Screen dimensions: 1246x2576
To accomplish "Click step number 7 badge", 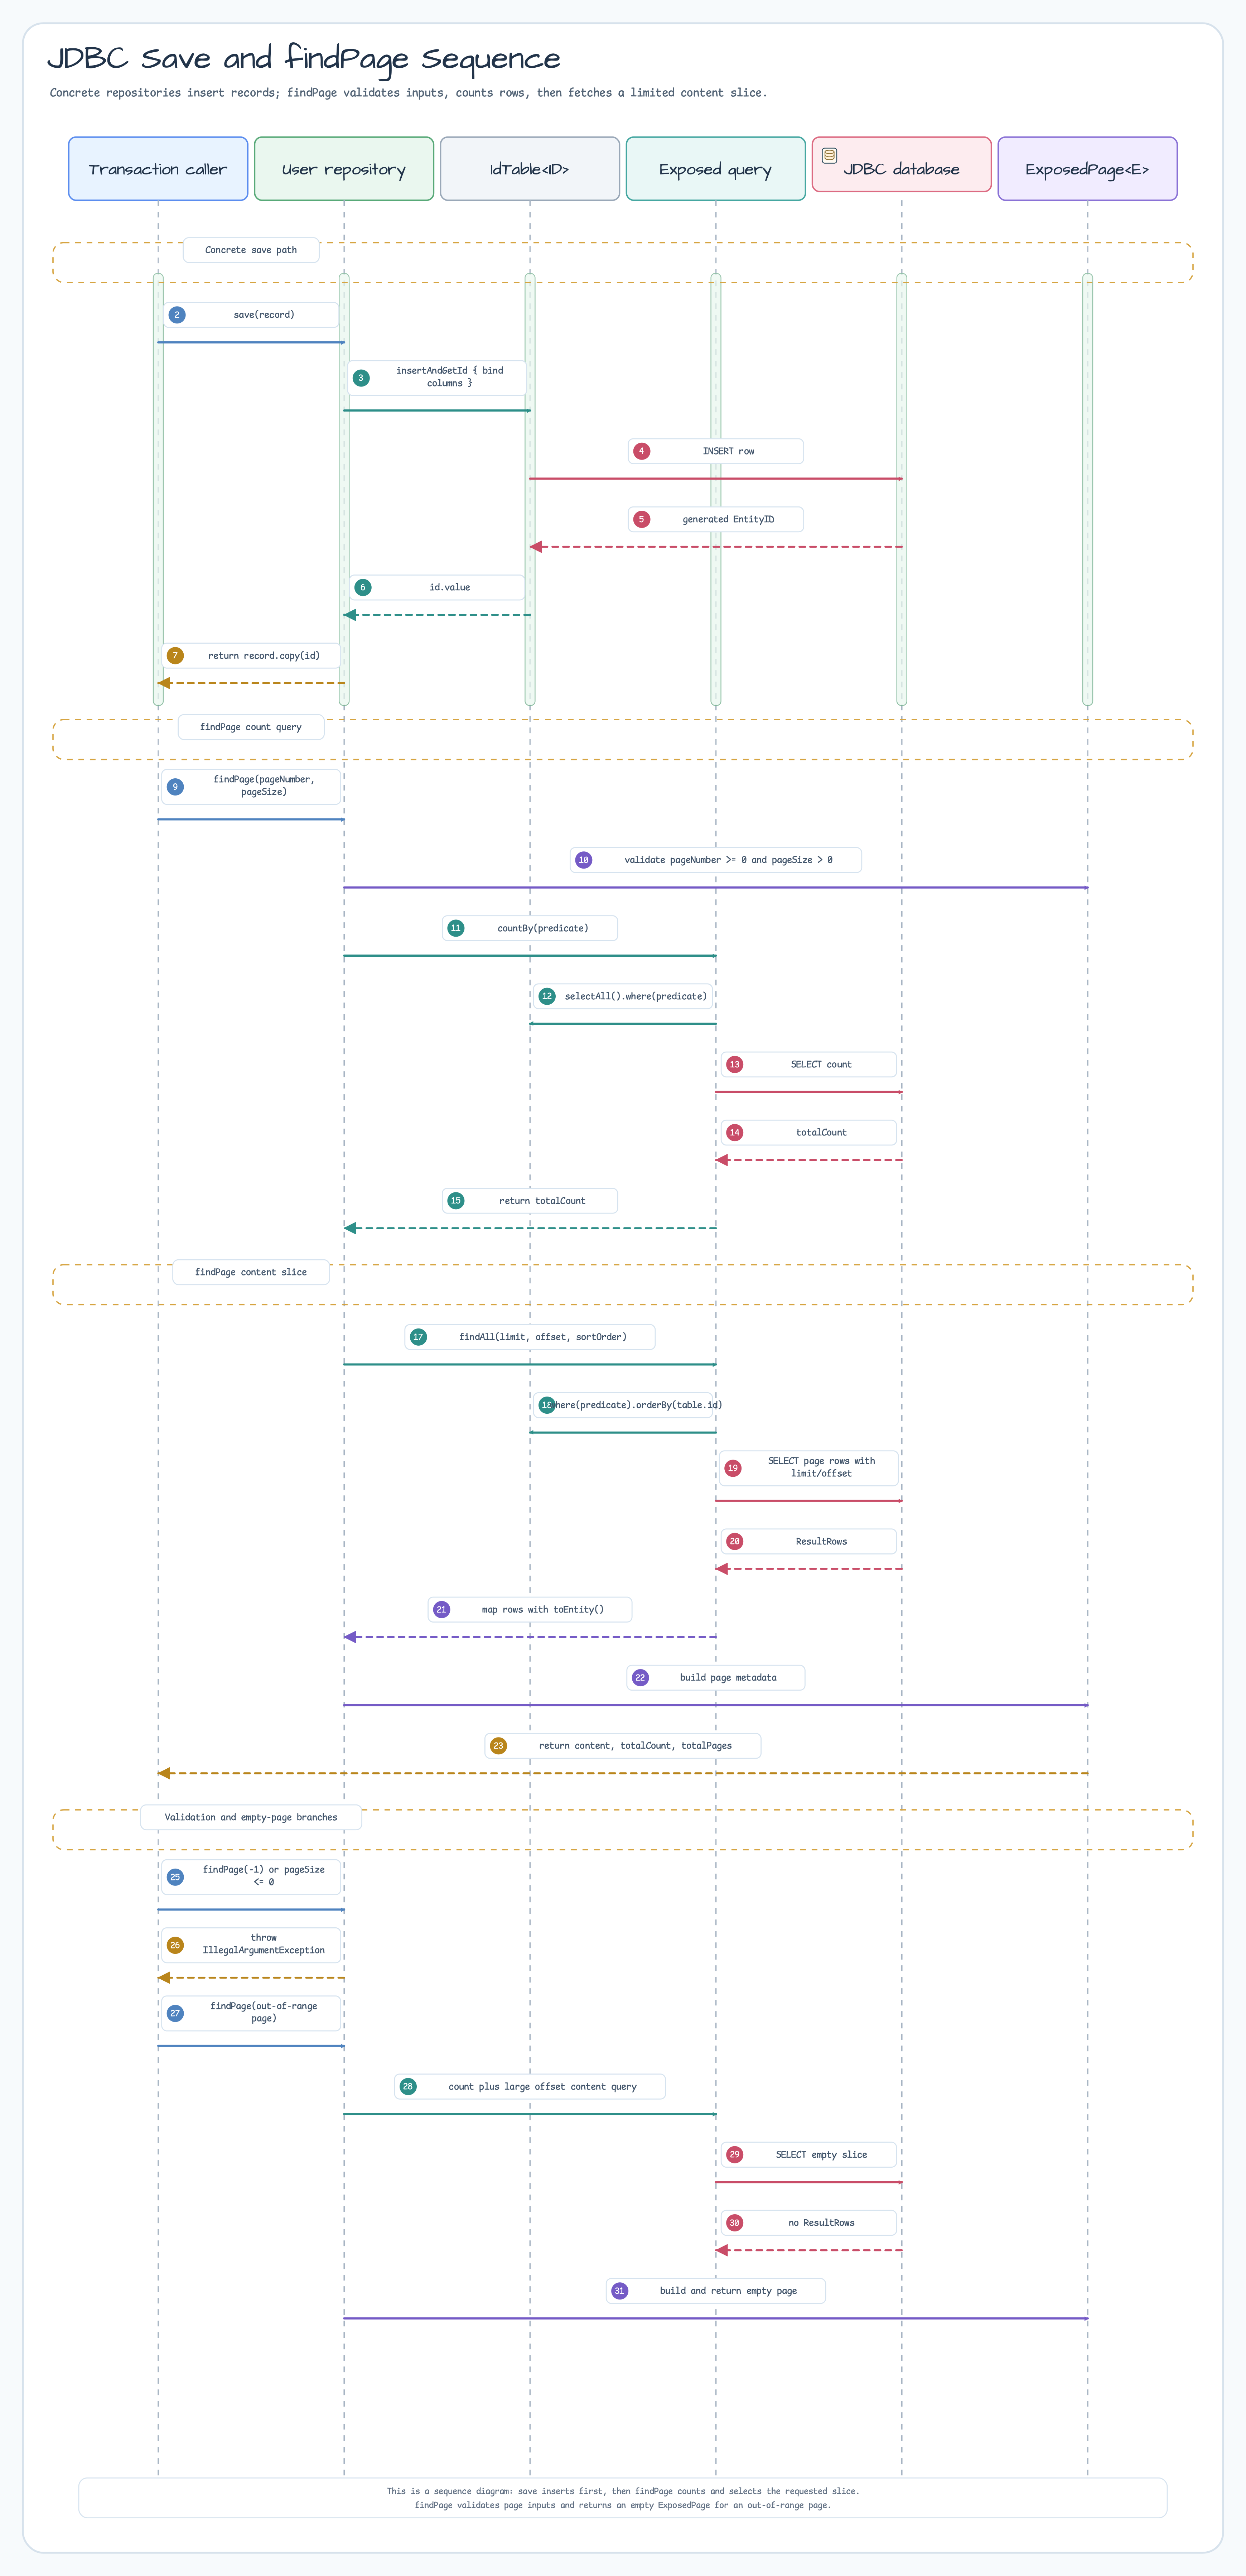I will (175, 656).
